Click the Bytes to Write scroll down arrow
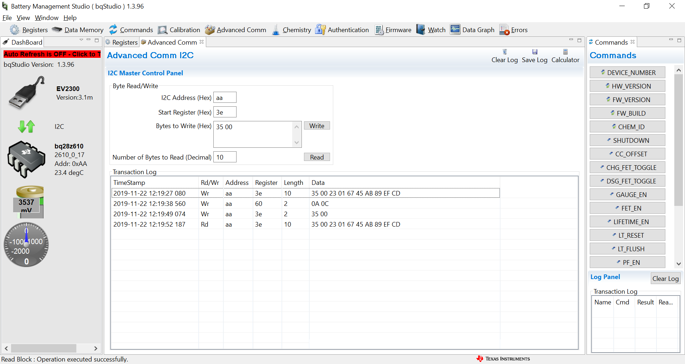Image resolution: width=685 pixels, height=364 pixels. 296,142
